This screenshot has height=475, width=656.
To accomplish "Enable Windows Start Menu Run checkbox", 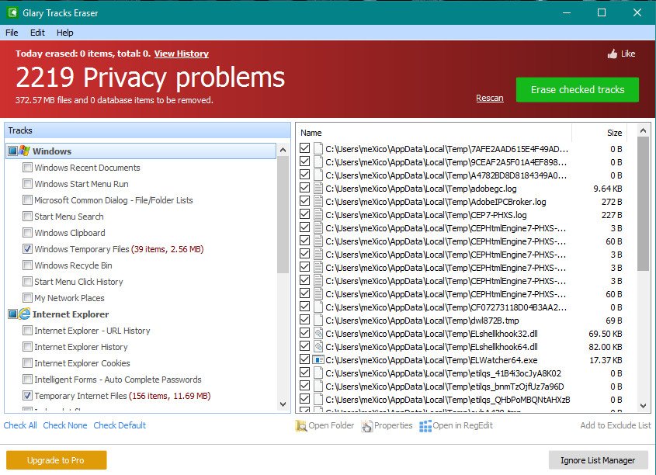I will [27, 184].
